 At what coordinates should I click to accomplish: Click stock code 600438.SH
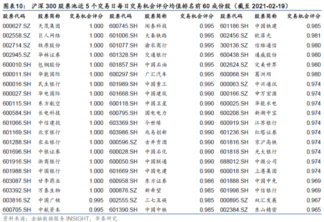click(234, 55)
